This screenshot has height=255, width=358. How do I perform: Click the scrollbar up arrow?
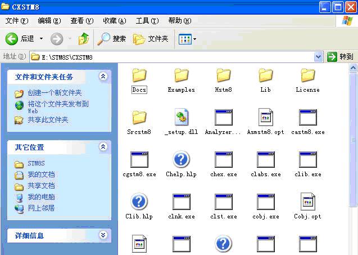(353, 68)
